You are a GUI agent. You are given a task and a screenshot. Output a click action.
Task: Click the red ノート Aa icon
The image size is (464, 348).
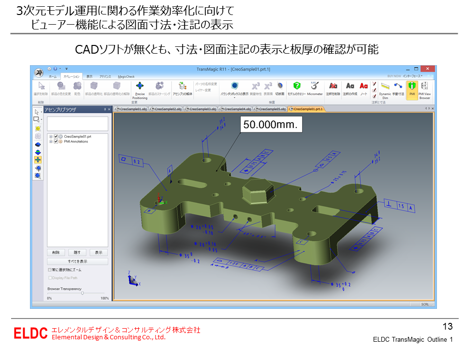363,86
